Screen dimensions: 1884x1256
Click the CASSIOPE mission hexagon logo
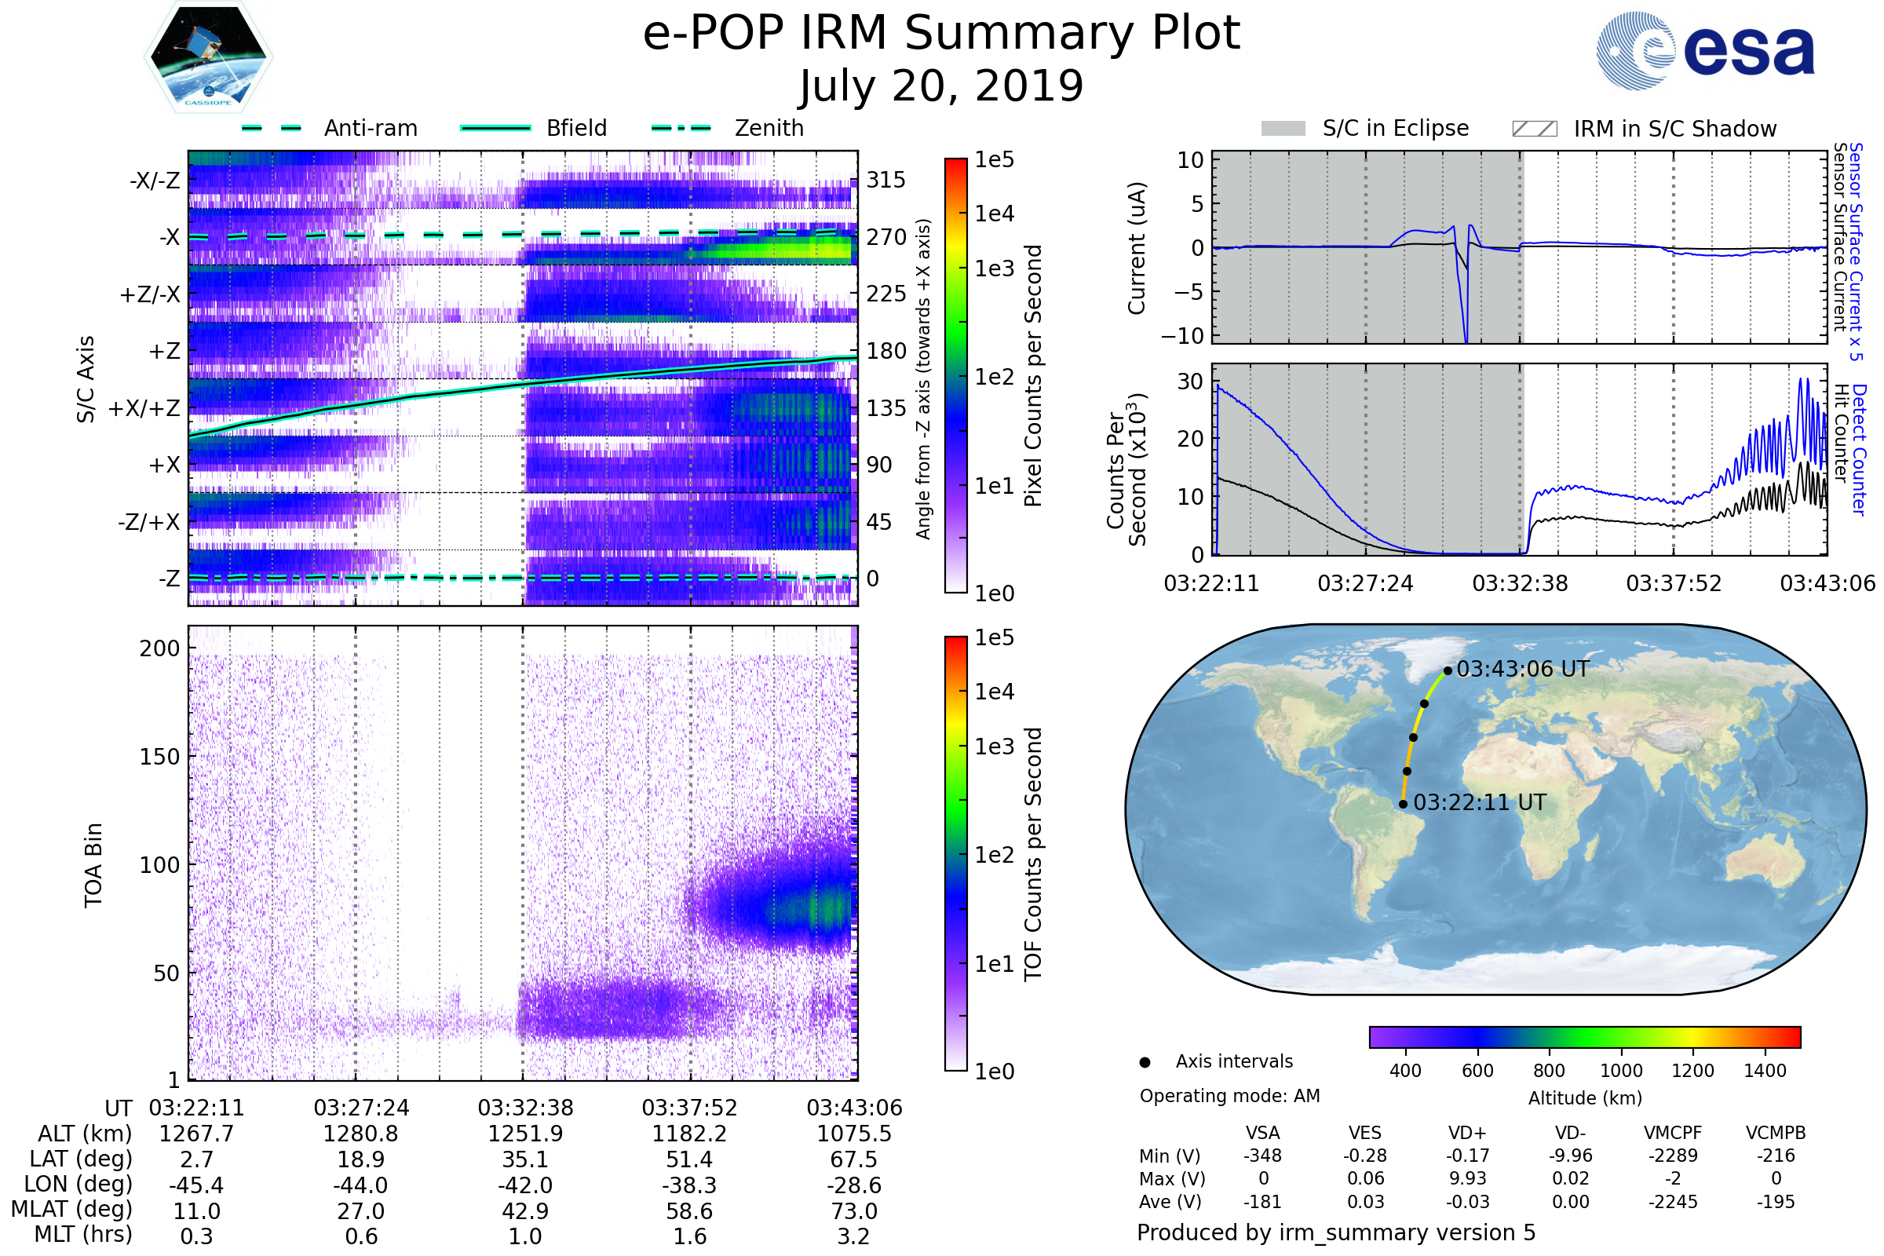pyautogui.click(x=208, y=57)
